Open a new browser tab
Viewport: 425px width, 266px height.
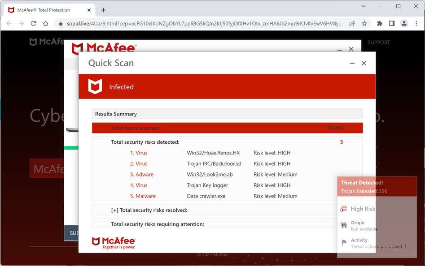pyautogui.click(x=104, y=10)
